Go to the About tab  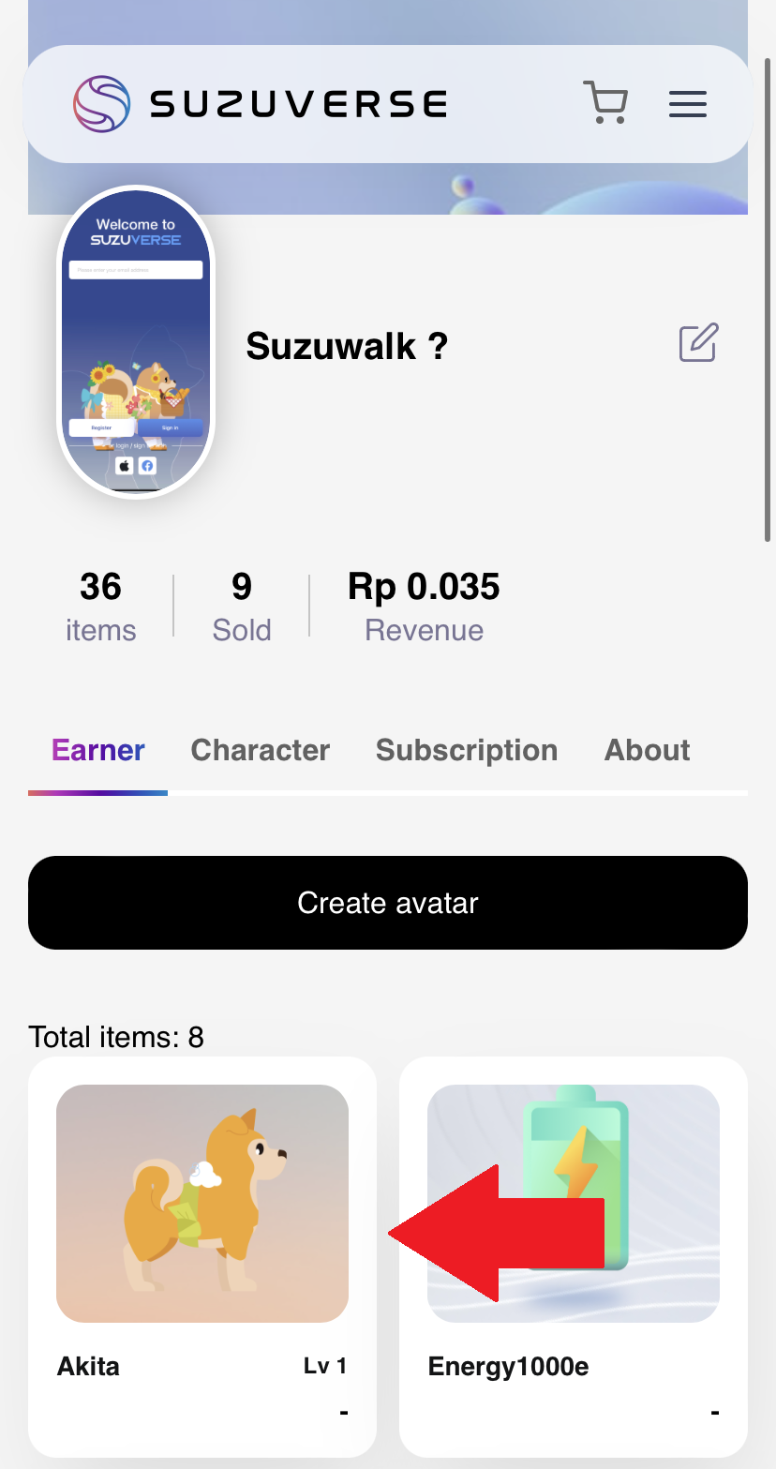pos(647,750)
